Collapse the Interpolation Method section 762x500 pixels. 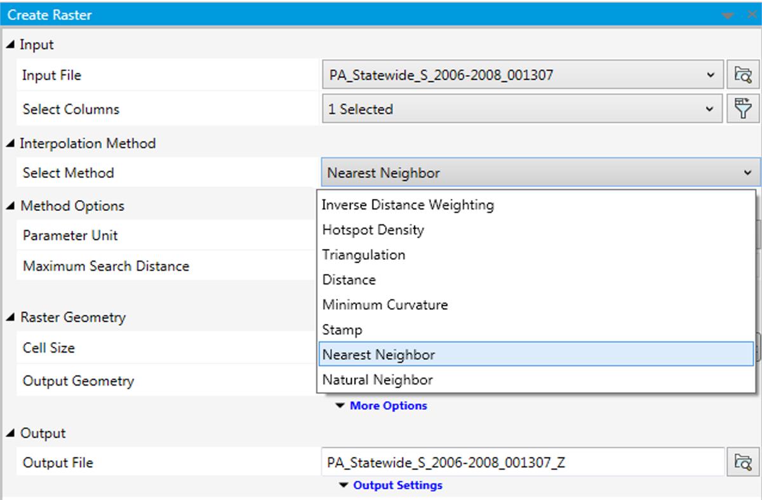click(x=11, y=144)
